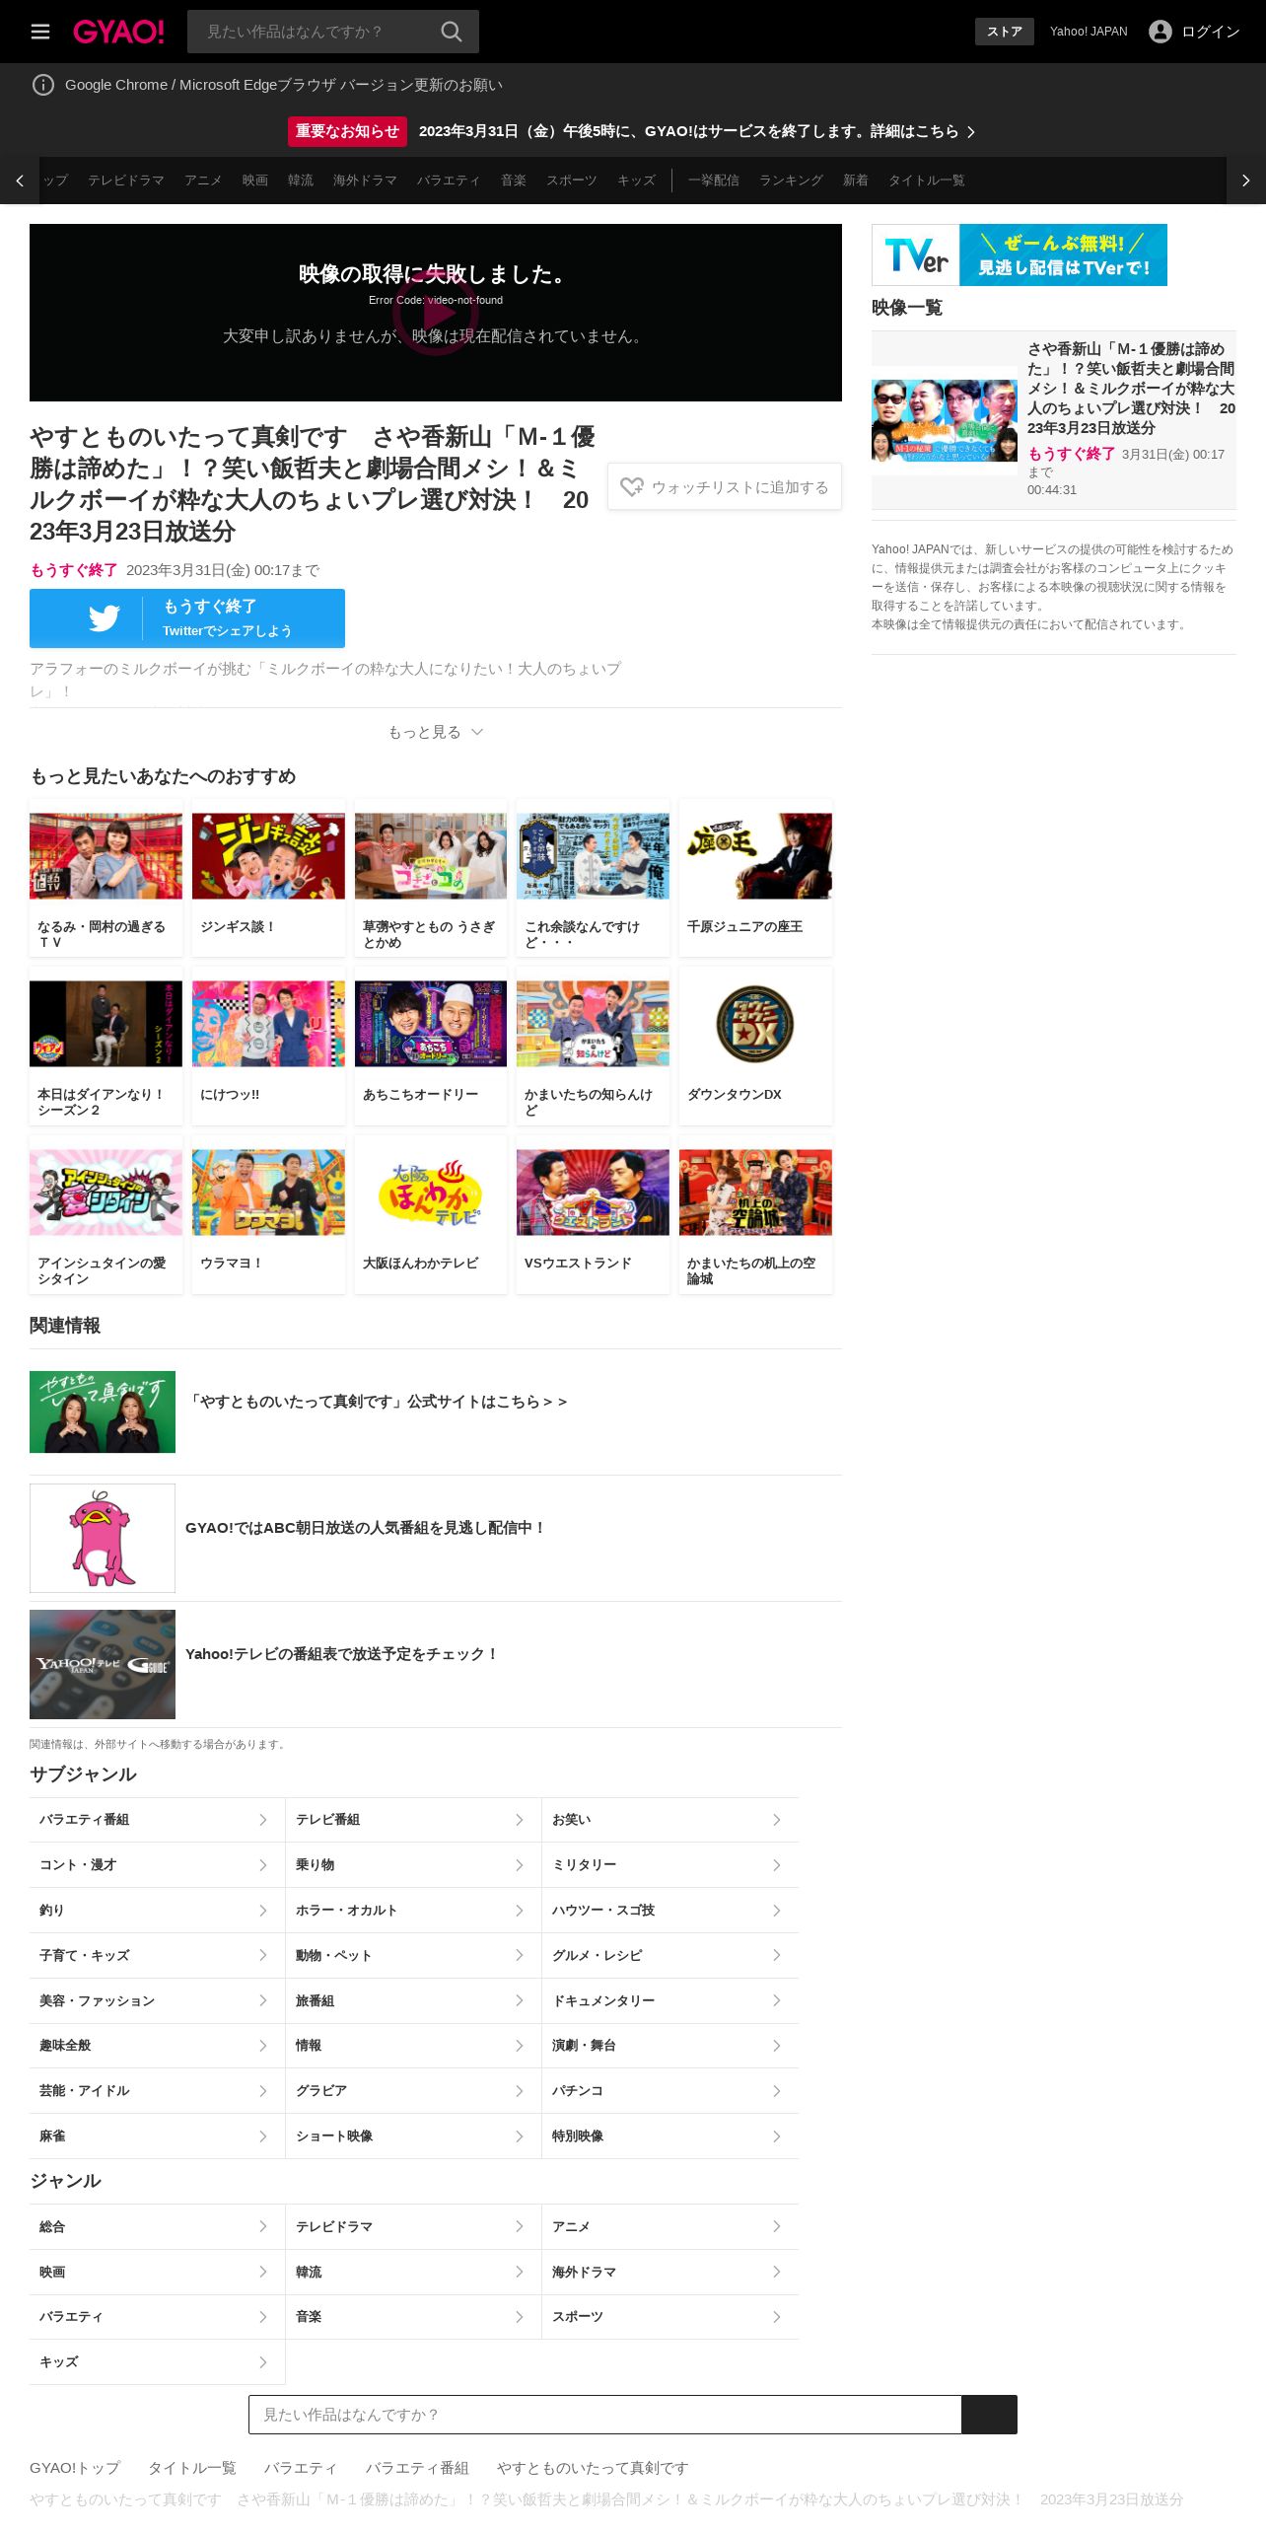Screen dimensions: 1266x2533
Task: Click GYAO!トップ breadcrumb link
Action: (x=75, y=2468)
